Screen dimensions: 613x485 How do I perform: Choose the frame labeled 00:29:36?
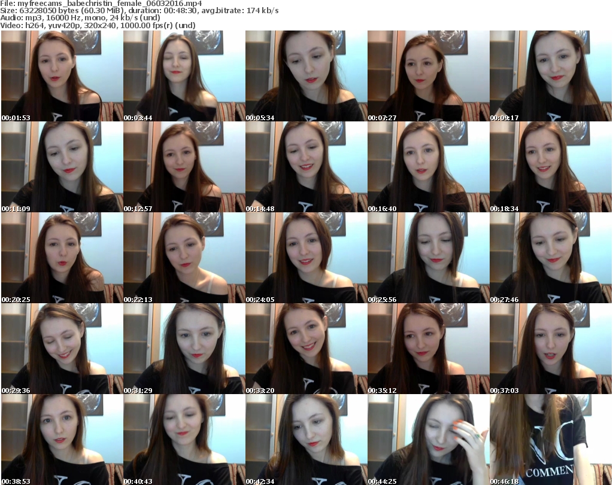(62, 349)
